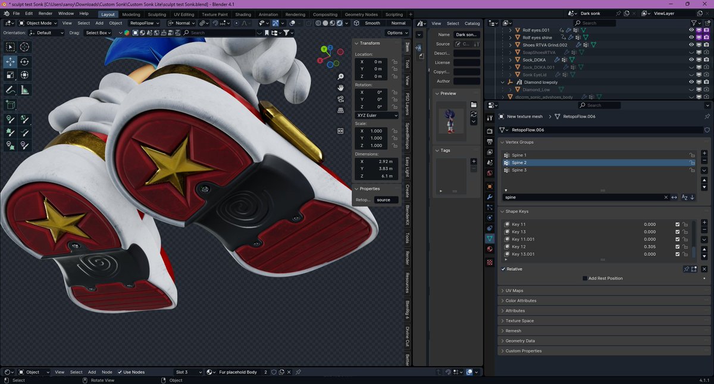
Task: Open the Material properties tab
Action: [x=490, y=249]
